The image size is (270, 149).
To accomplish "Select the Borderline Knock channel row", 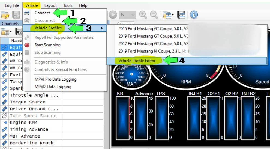I will pyautogui.click(x=52, y=143).
